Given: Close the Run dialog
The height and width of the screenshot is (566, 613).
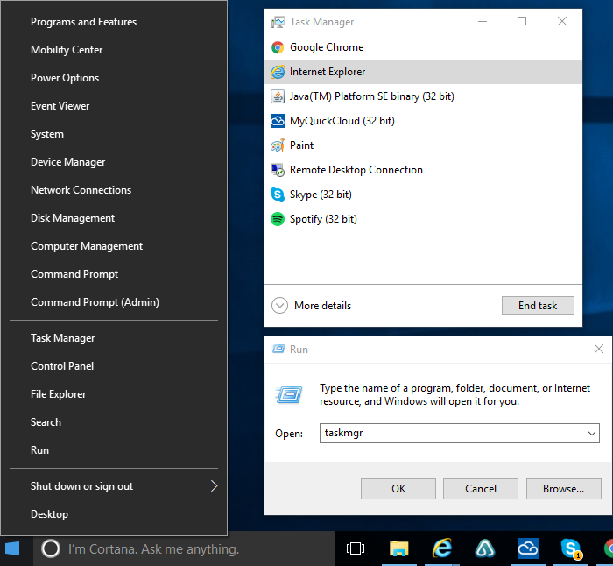Looking at the screenshot, I should pyautogui.click(x=598, y=349).
